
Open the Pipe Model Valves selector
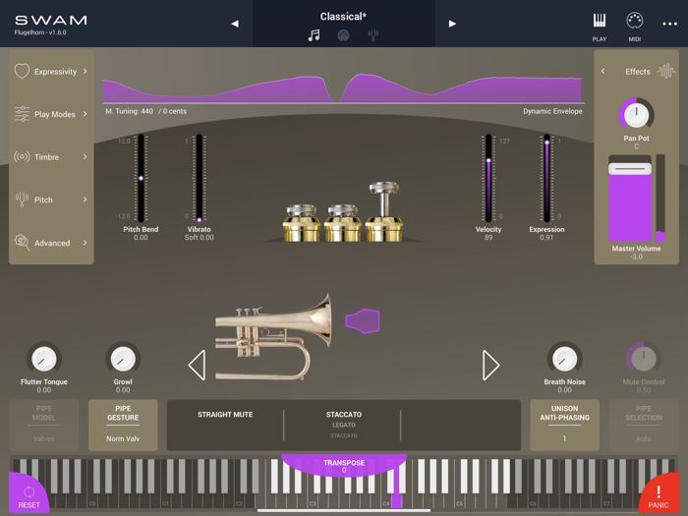44,425
